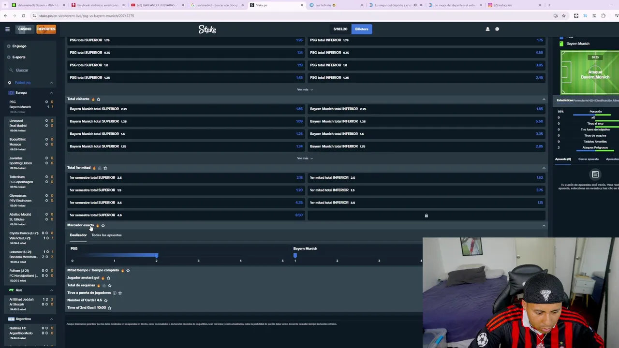Collapse the Total 1er mitad section chevron
The width and height of the screenshot is (619, 348).
coord(544,168)
